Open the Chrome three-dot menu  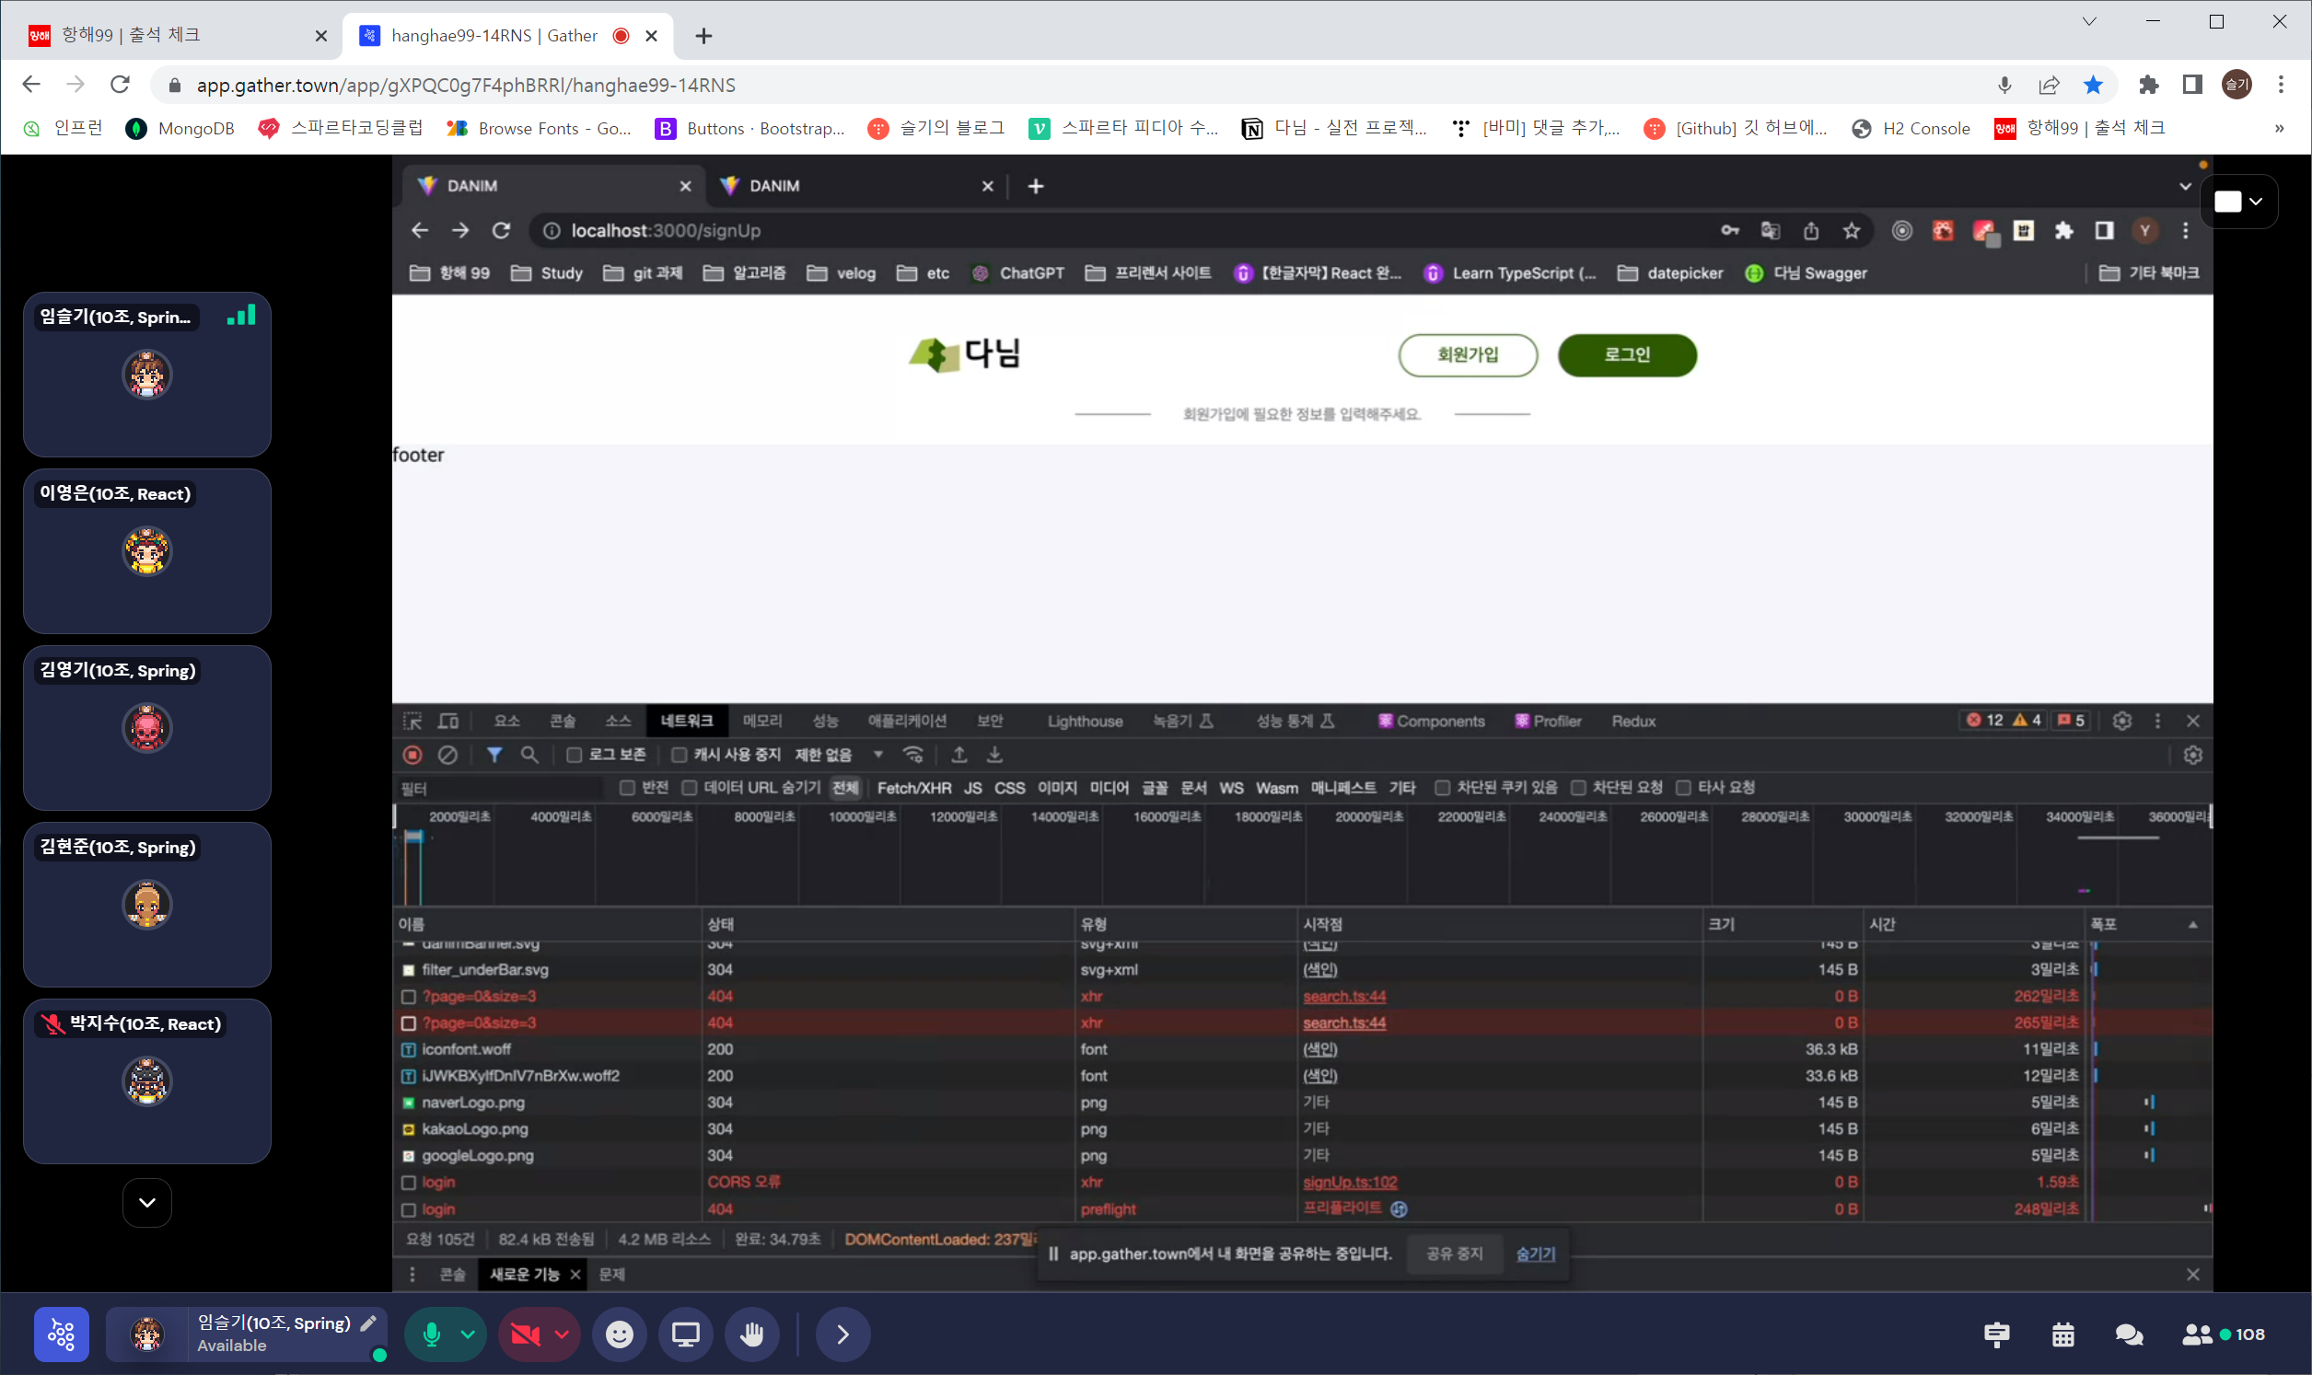click(x=2282, y=85)
